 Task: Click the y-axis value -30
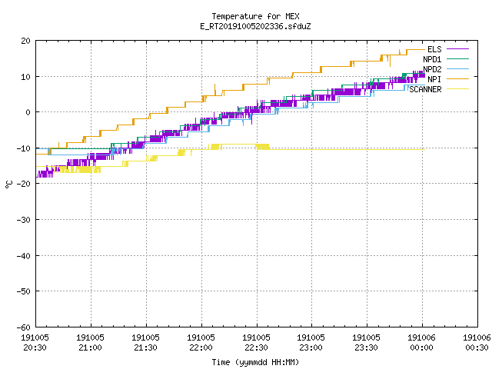tap(24, 220)
